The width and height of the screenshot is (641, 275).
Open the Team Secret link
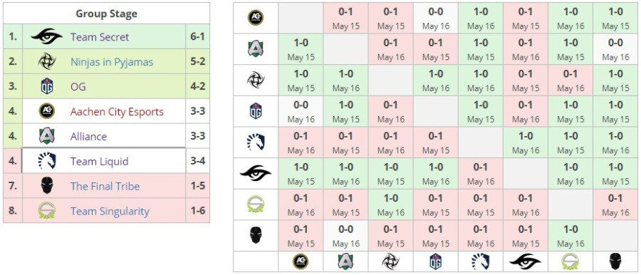tap(100, 37)
